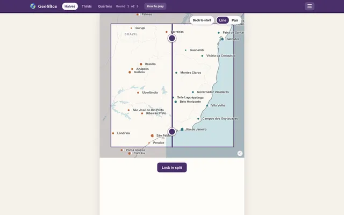Switch to Thirds mode
Viewport: 344px width, 215px height.
coord(87,6)
